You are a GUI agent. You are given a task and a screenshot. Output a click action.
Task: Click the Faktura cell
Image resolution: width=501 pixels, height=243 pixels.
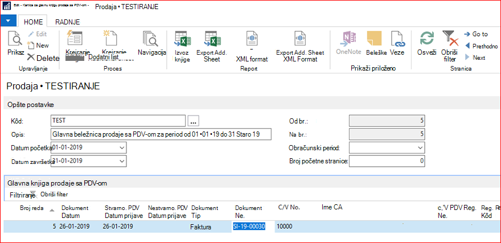pyautogui.click(x=201, y=228)
